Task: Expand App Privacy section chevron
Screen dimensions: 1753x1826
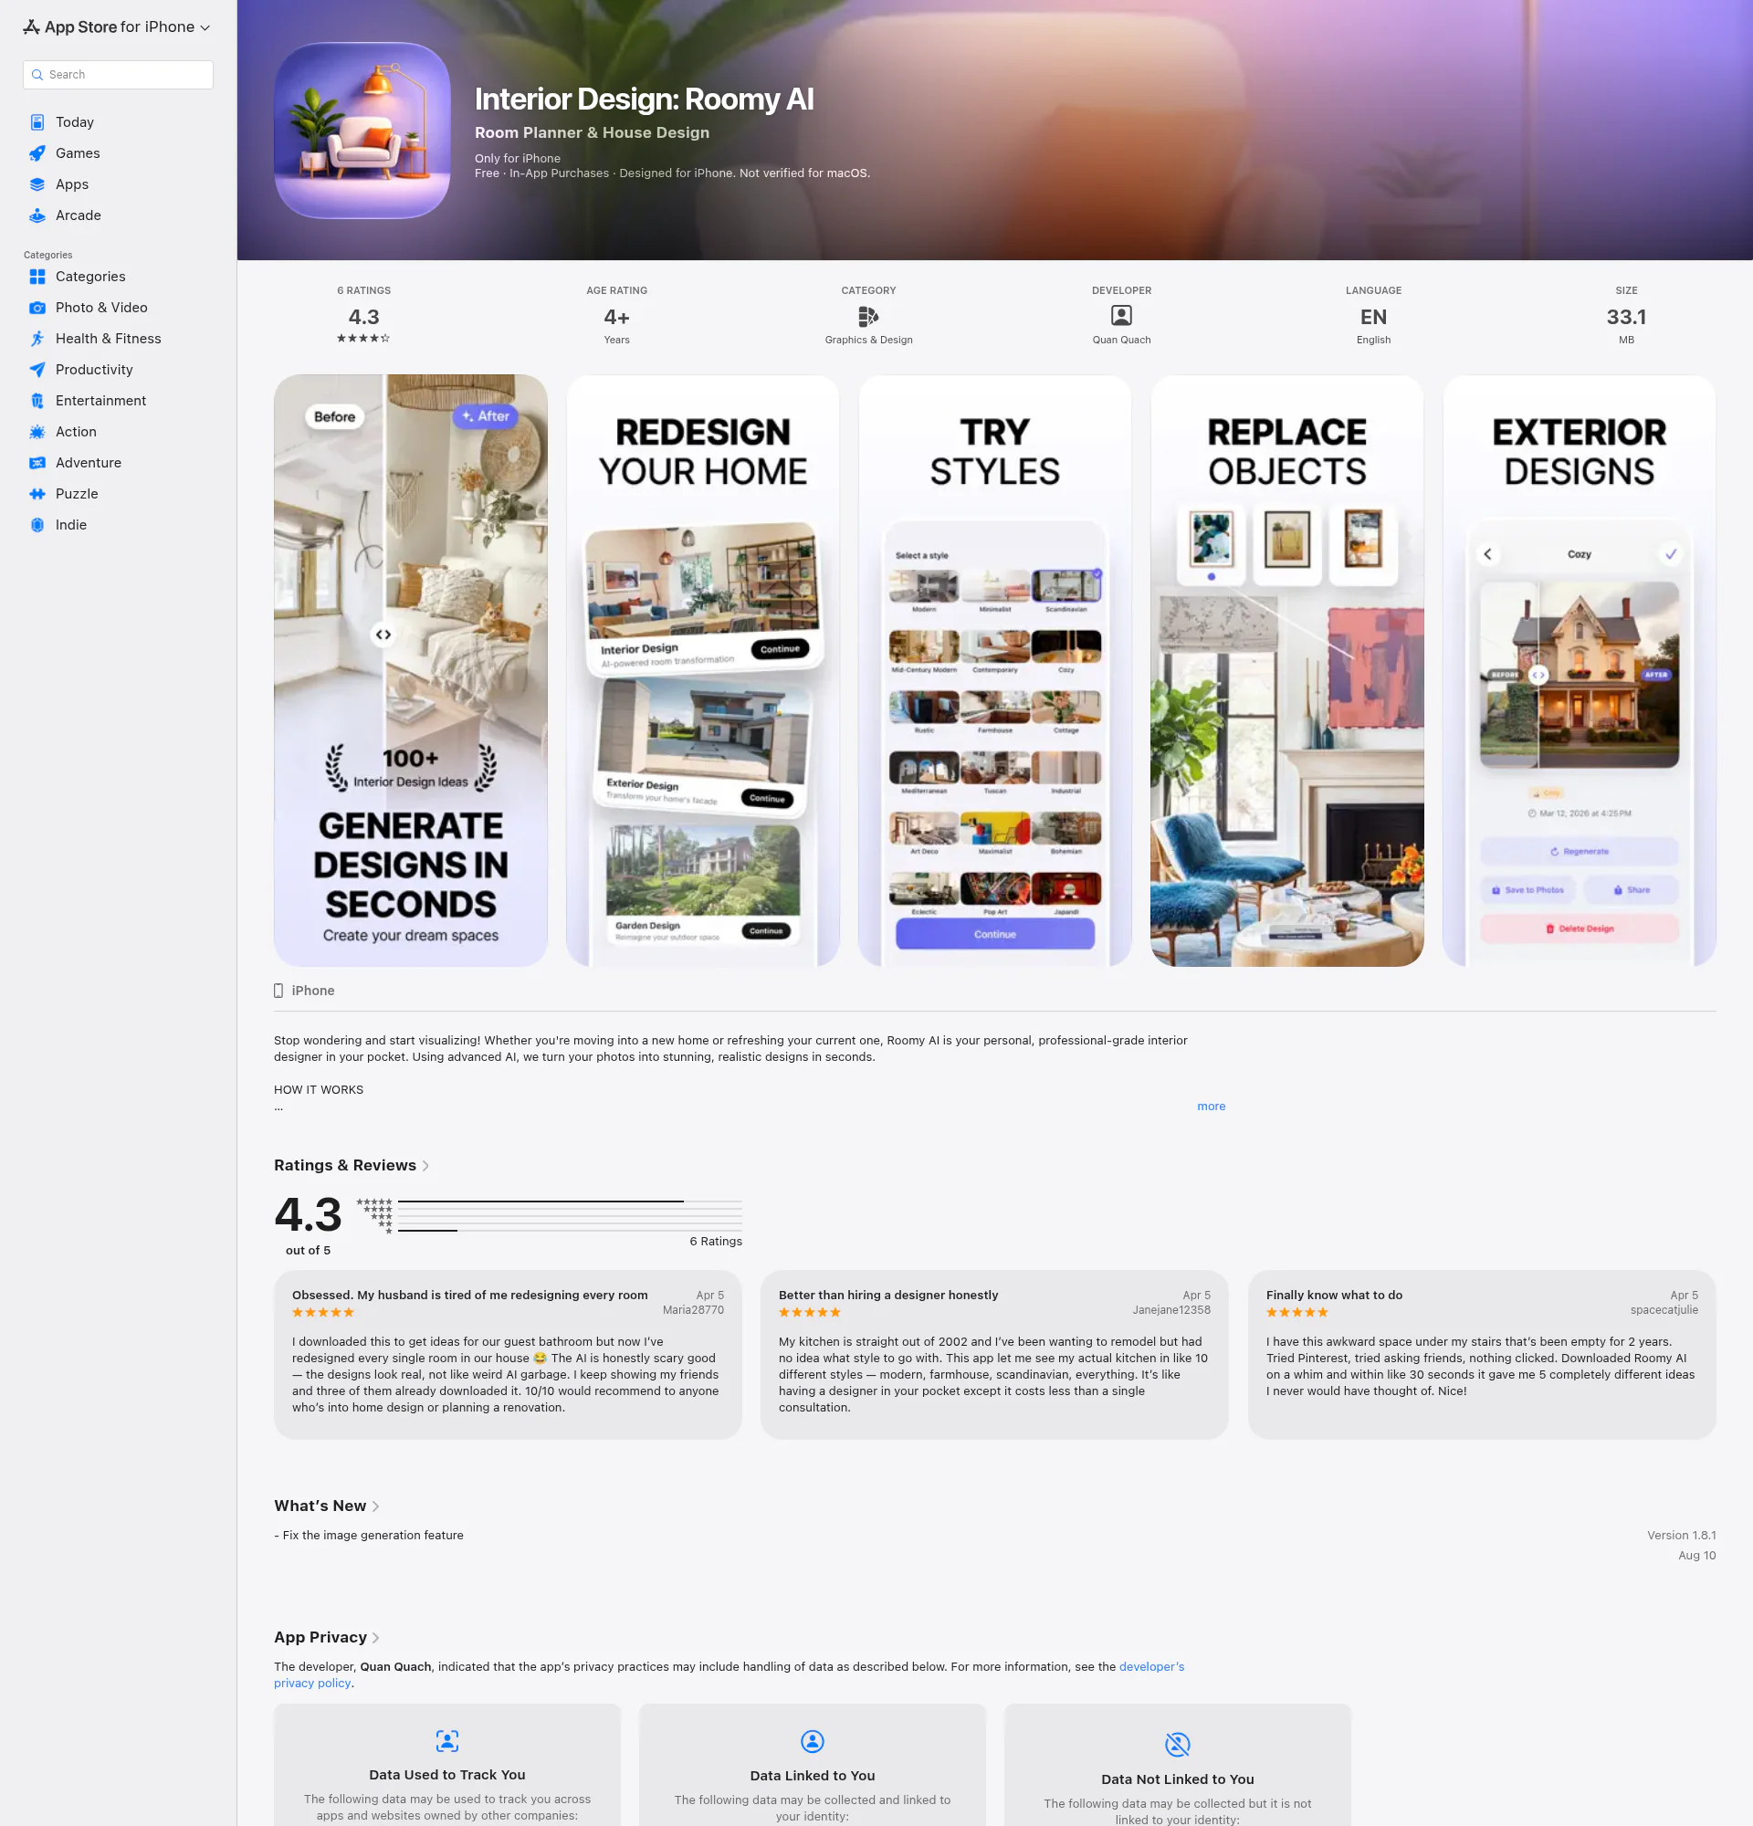Action: [x=375, y=1638]
